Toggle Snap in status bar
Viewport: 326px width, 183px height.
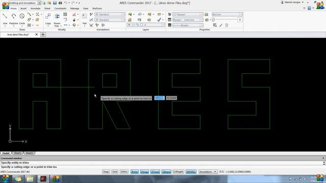point(106,172)
